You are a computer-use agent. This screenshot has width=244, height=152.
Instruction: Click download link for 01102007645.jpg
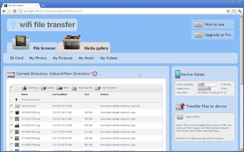pyautogui.click(x=105, y=112)
